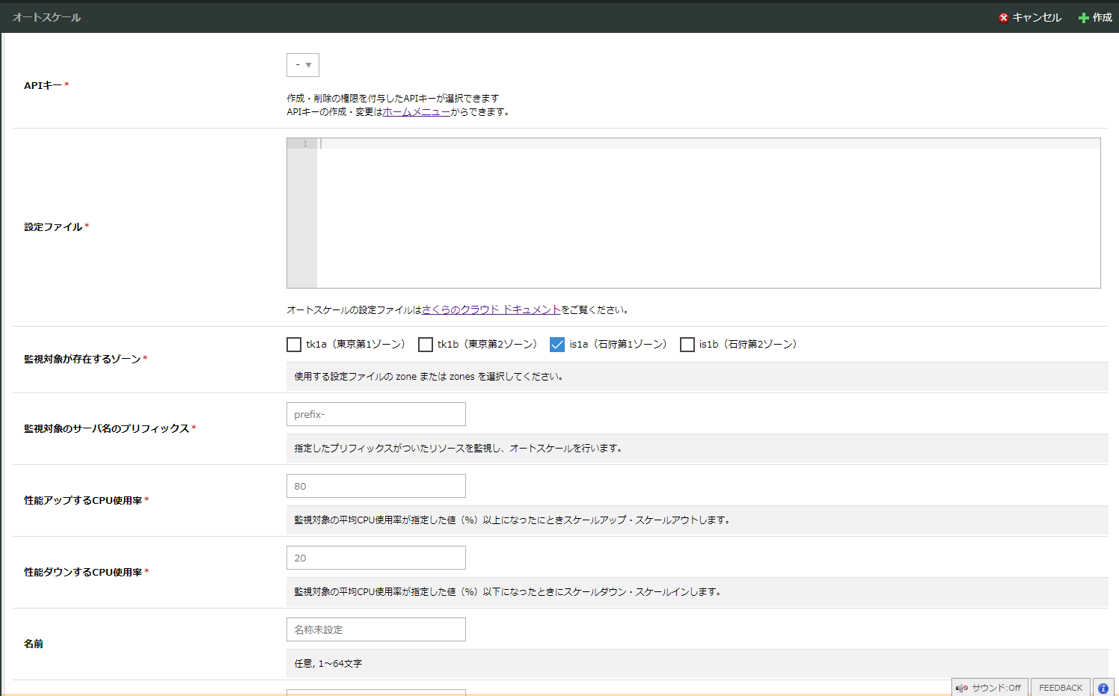Uncheck the is1a 石狩第1ゾーン checkbox
The height and width of the screenshot is (696, 1119).
pyautogui.click(x=557, y=345)
